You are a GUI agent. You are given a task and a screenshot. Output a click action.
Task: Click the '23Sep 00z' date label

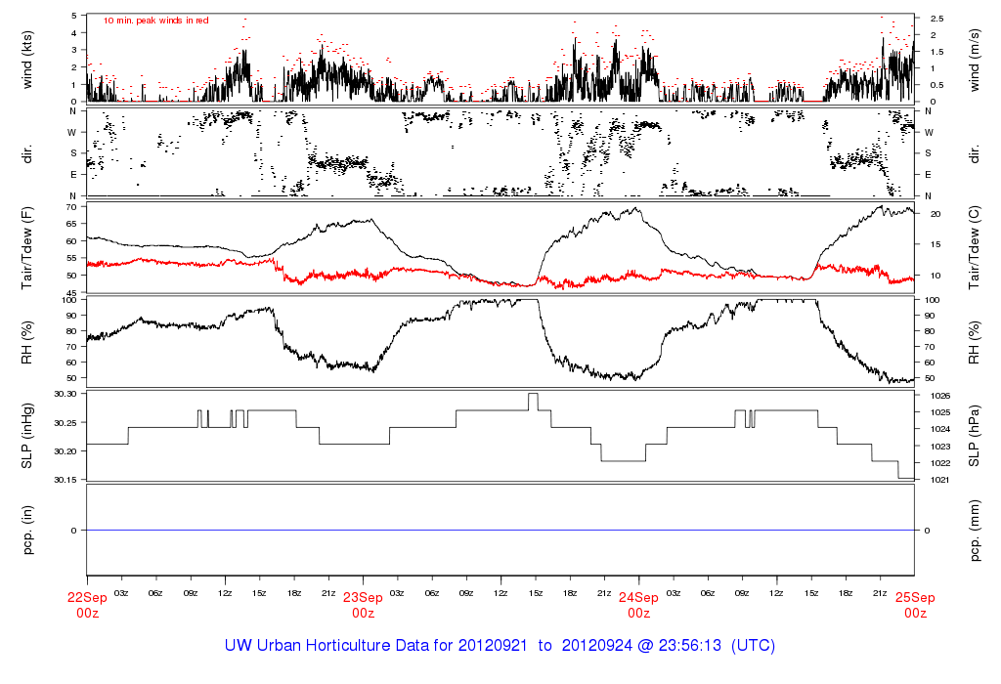364,605
